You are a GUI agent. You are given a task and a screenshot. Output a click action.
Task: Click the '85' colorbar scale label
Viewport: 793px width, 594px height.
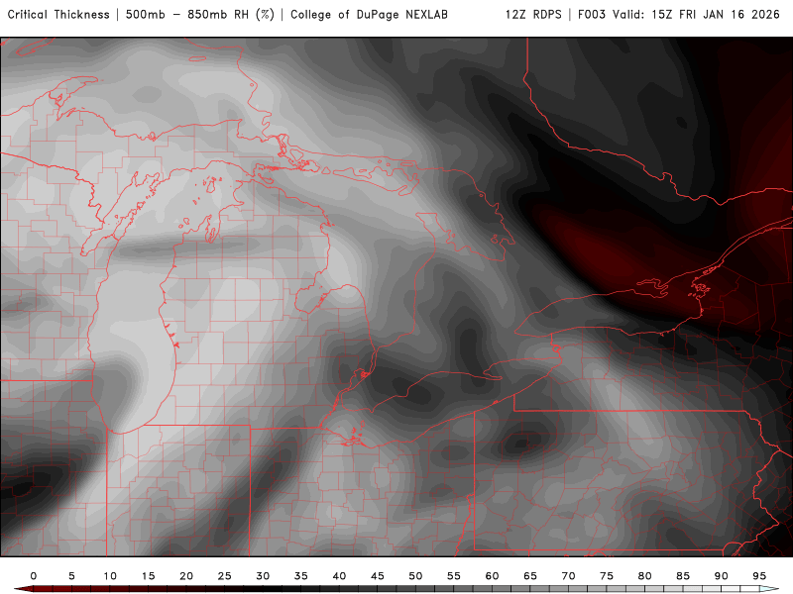pyautogui.click(x=683, y=576)
